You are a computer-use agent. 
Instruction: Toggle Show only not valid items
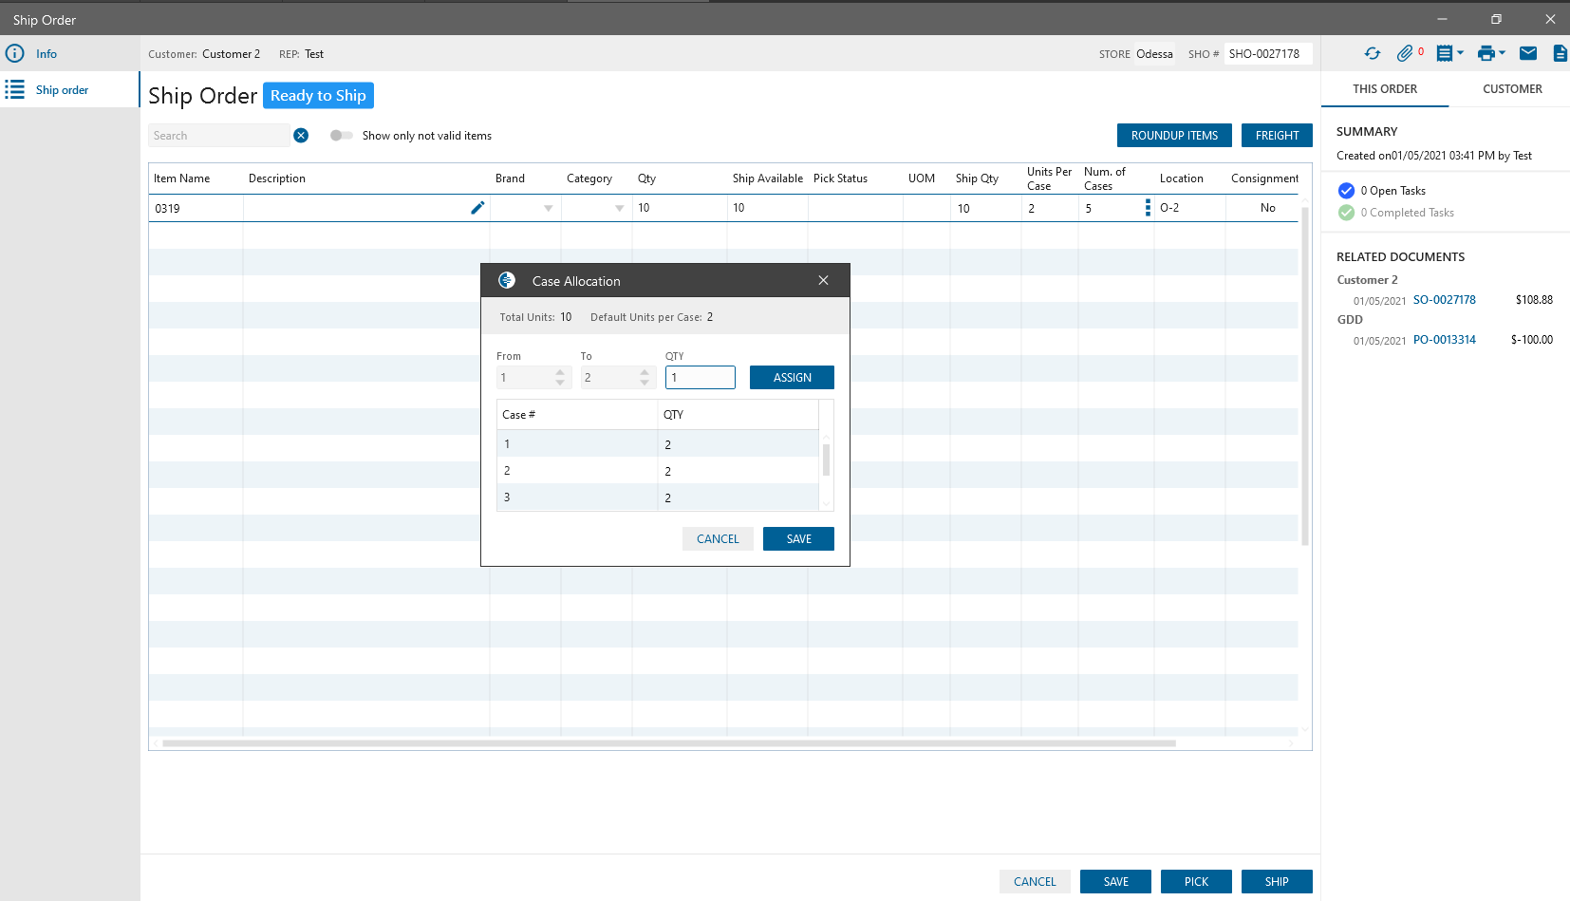[341, 136]
